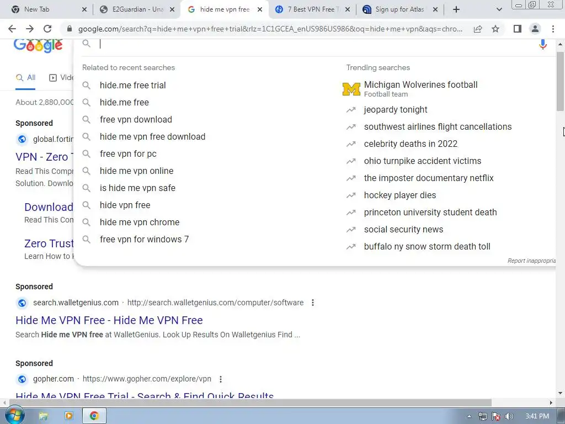
Task: Choose suggestion free vpn for windows 7
Action: (x=144, y=240)
